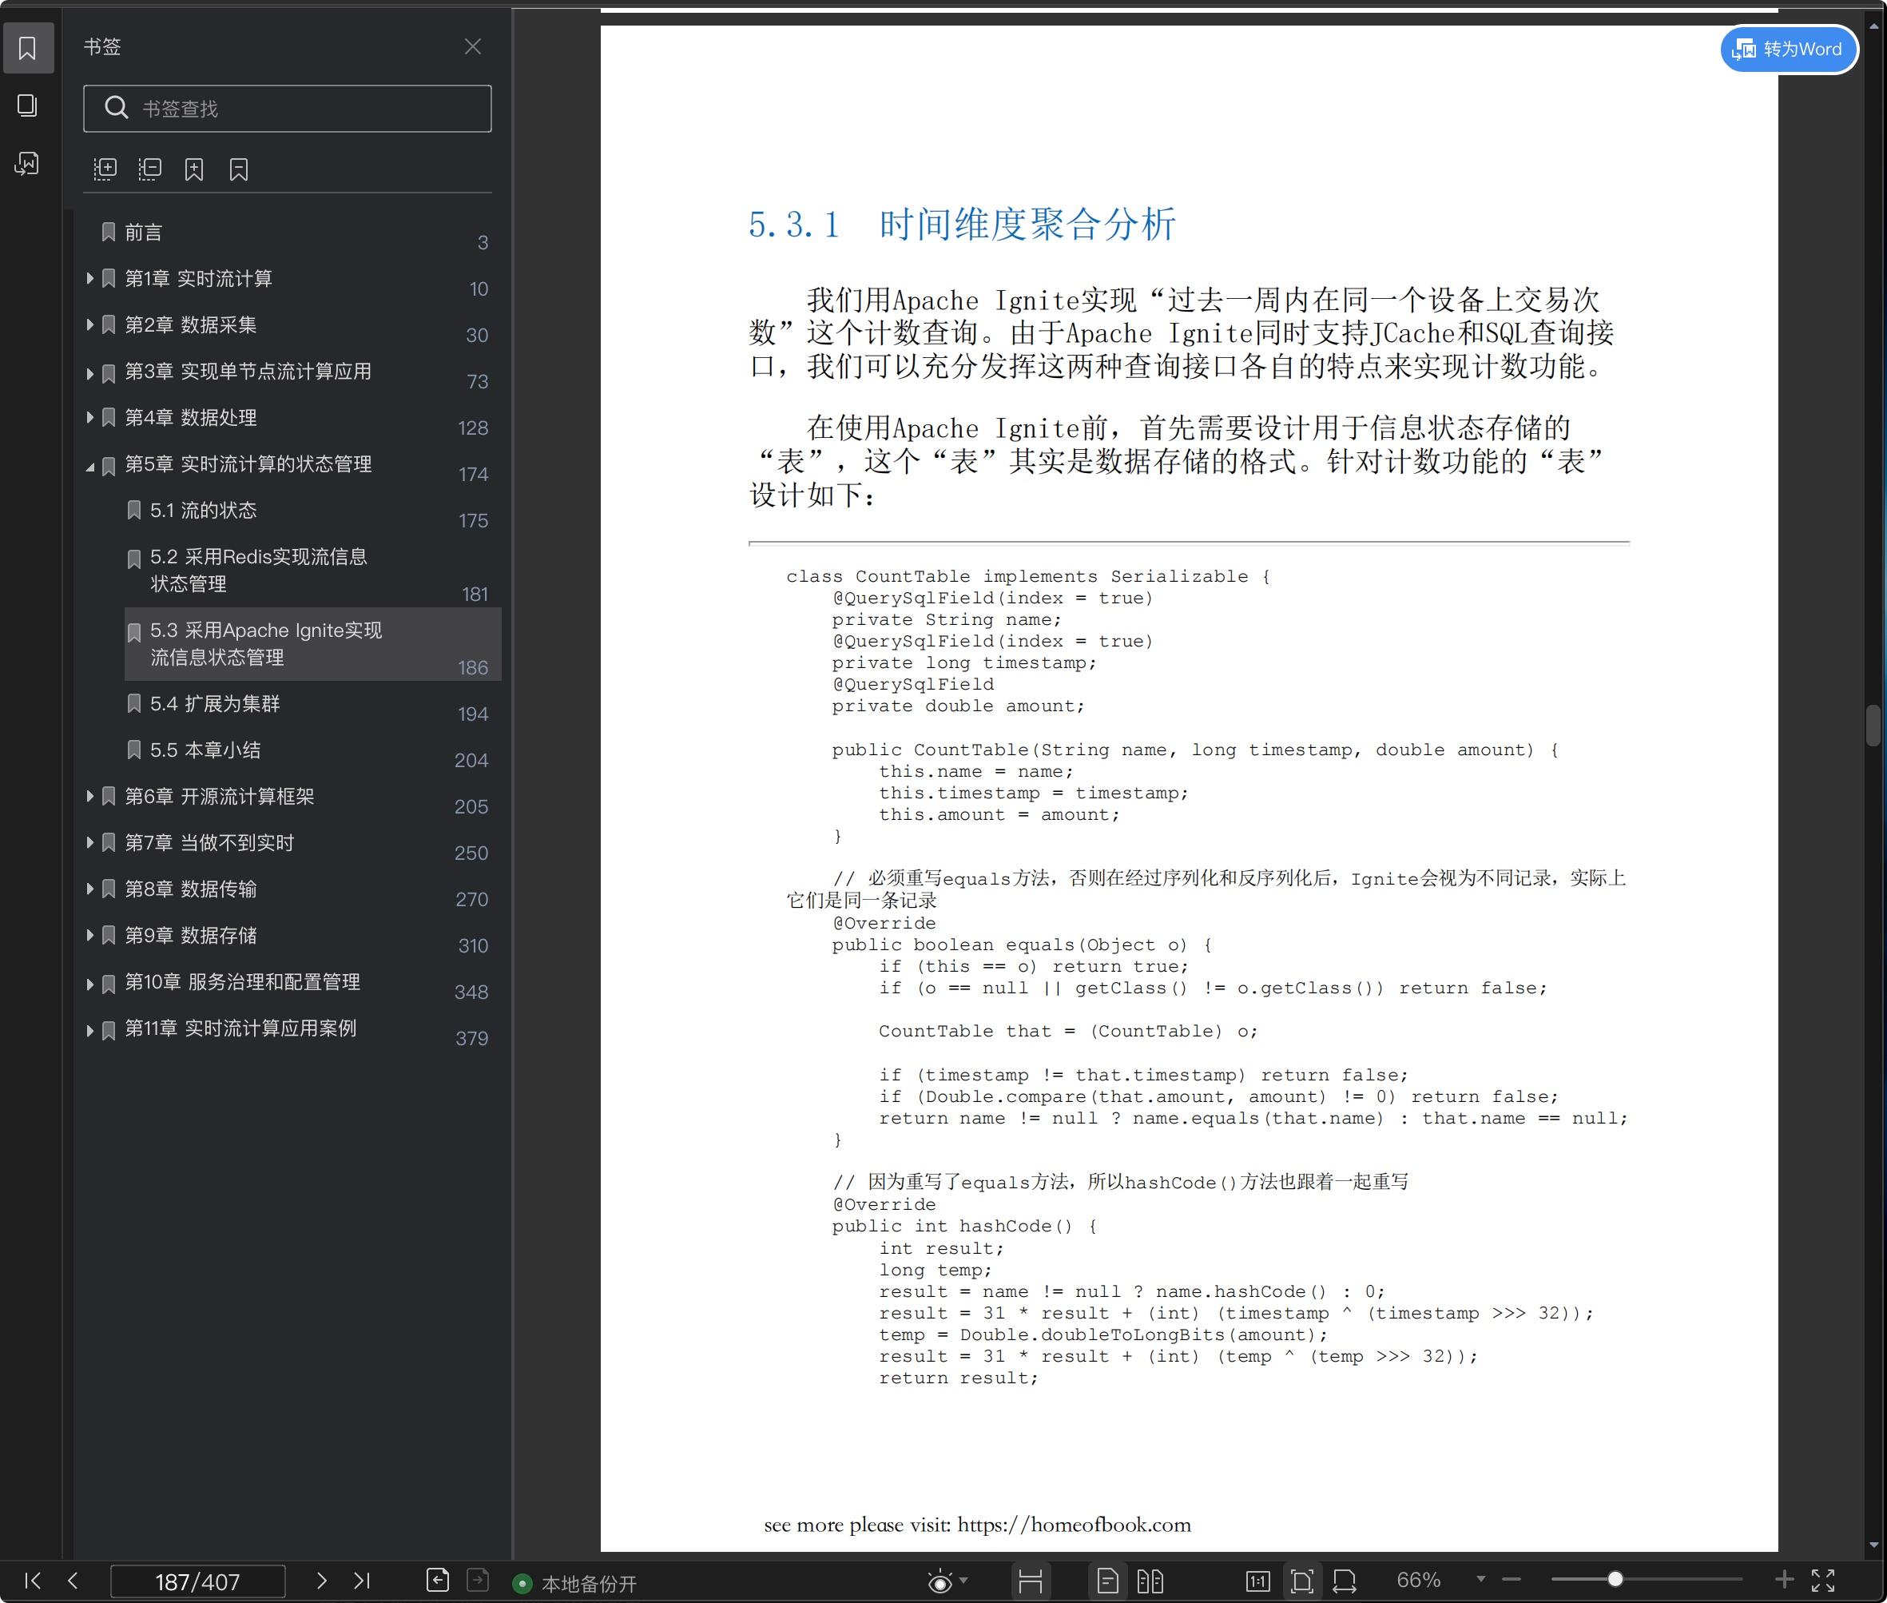
Task: Click the page number field 187/407
Action: point(197,1581)
